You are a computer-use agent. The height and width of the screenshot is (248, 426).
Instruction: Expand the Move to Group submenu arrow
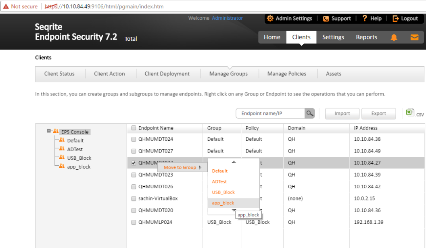200,167
